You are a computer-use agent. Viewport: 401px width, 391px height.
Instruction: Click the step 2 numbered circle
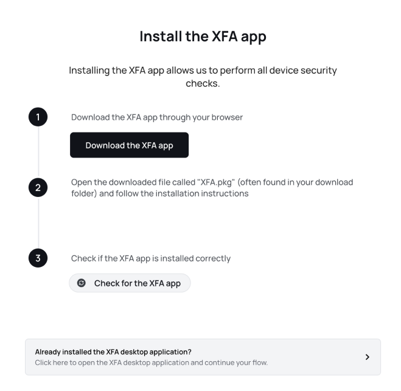38,187
